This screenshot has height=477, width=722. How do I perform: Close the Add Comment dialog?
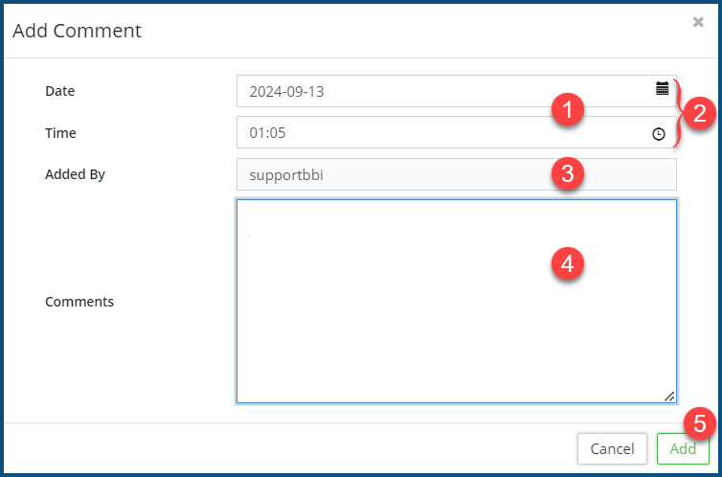pyautogui.click(x=698, y=22)
